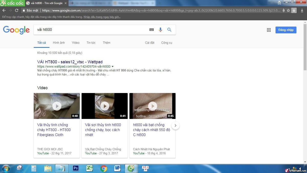
Task: Bookmark this page with the star icon
Action: click(x=288, y=11)
